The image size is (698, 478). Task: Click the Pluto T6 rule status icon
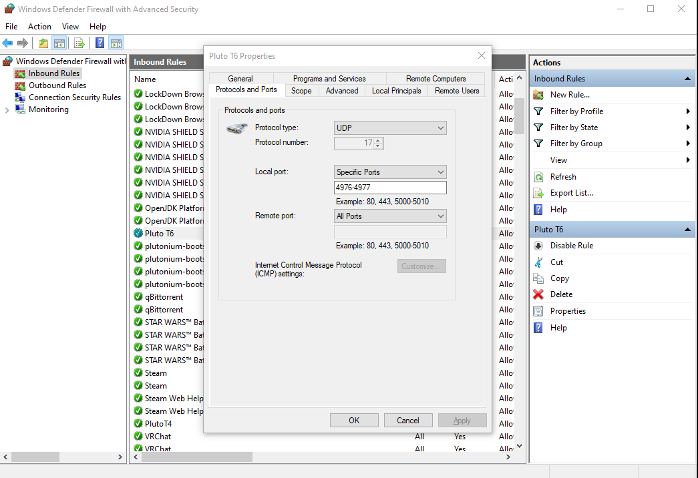138,233
